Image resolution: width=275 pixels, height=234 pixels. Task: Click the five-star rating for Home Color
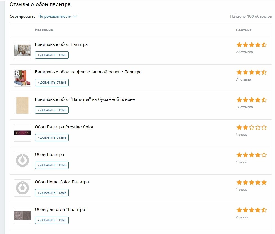251,182
